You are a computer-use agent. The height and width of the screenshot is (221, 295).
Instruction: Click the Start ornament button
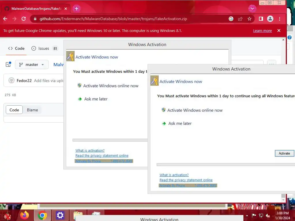tap(7, 216)
